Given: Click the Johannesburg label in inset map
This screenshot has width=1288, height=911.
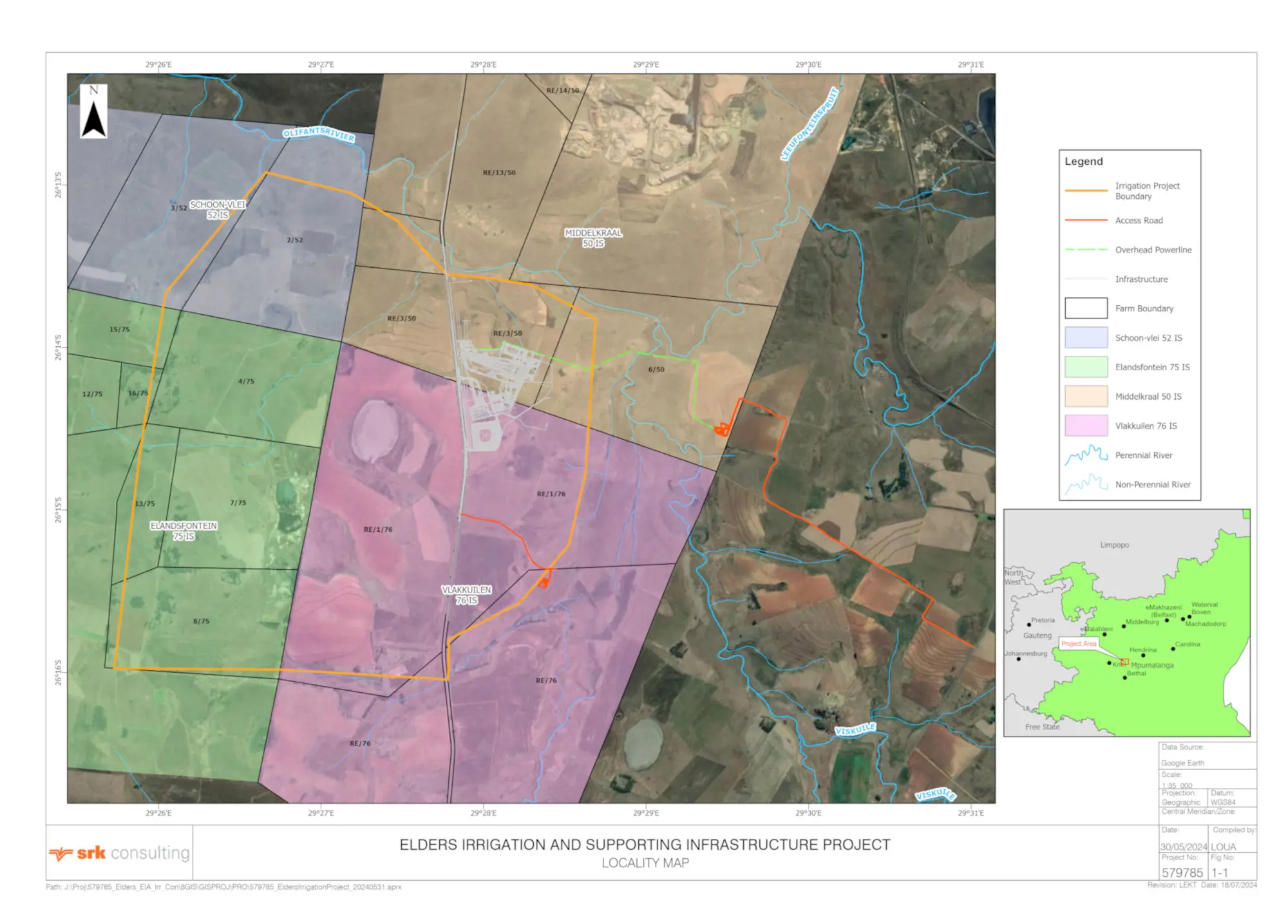Looking at the screenshot, I should tap(1026, 653).
